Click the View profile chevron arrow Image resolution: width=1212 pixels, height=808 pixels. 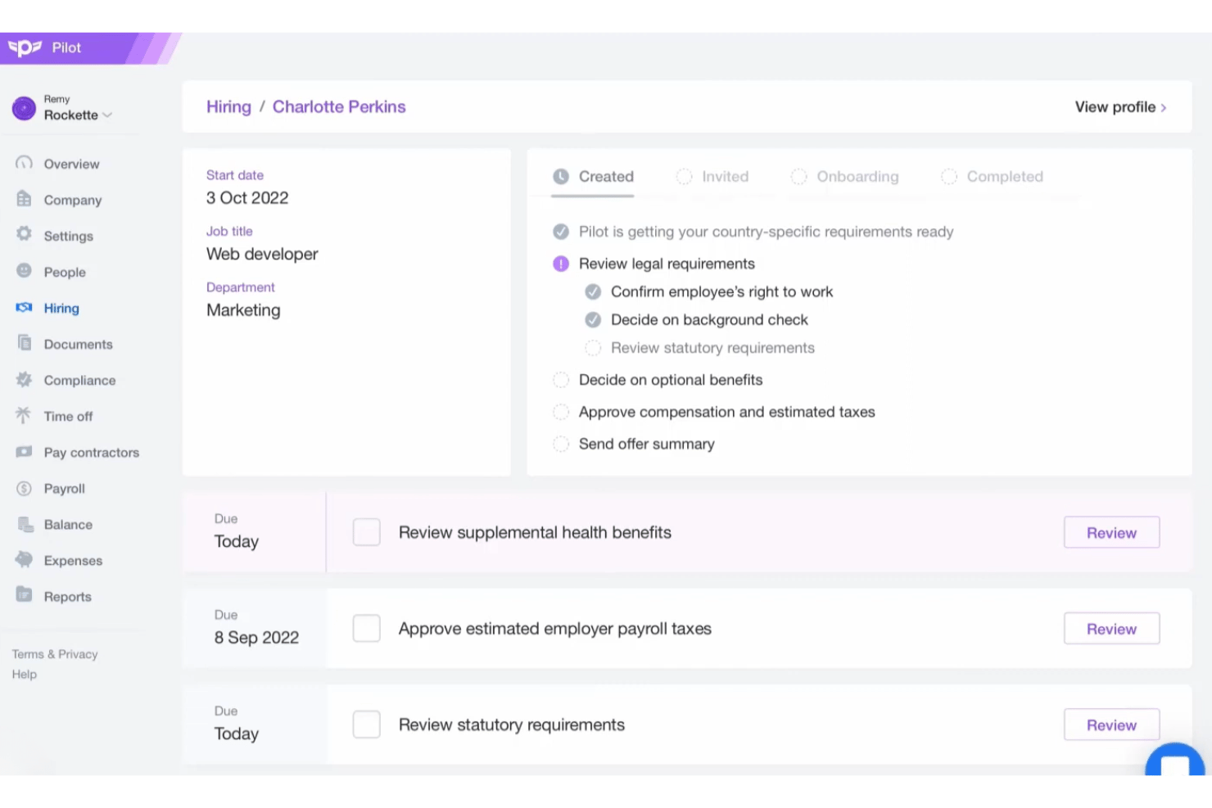coord(1164,108)
